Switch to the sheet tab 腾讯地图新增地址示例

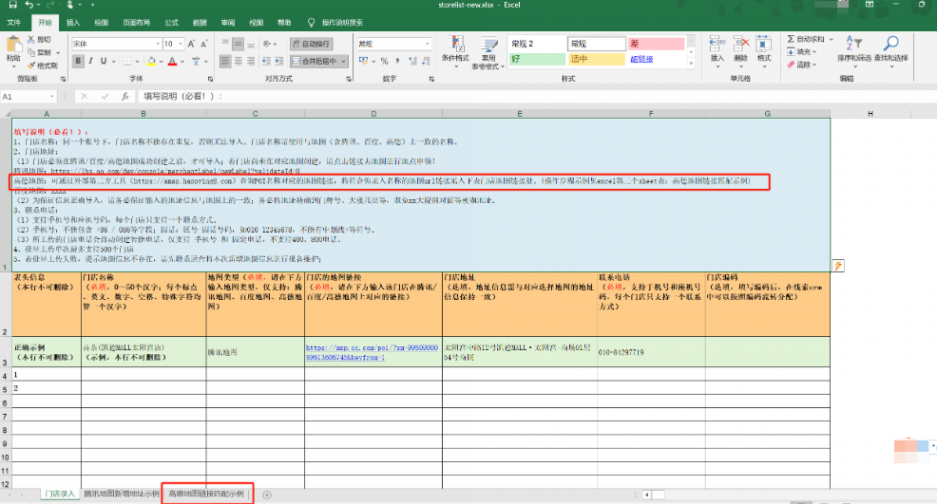click(x=122, y=494)
